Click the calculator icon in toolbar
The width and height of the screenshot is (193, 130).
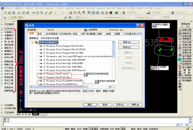coord(111,13)
